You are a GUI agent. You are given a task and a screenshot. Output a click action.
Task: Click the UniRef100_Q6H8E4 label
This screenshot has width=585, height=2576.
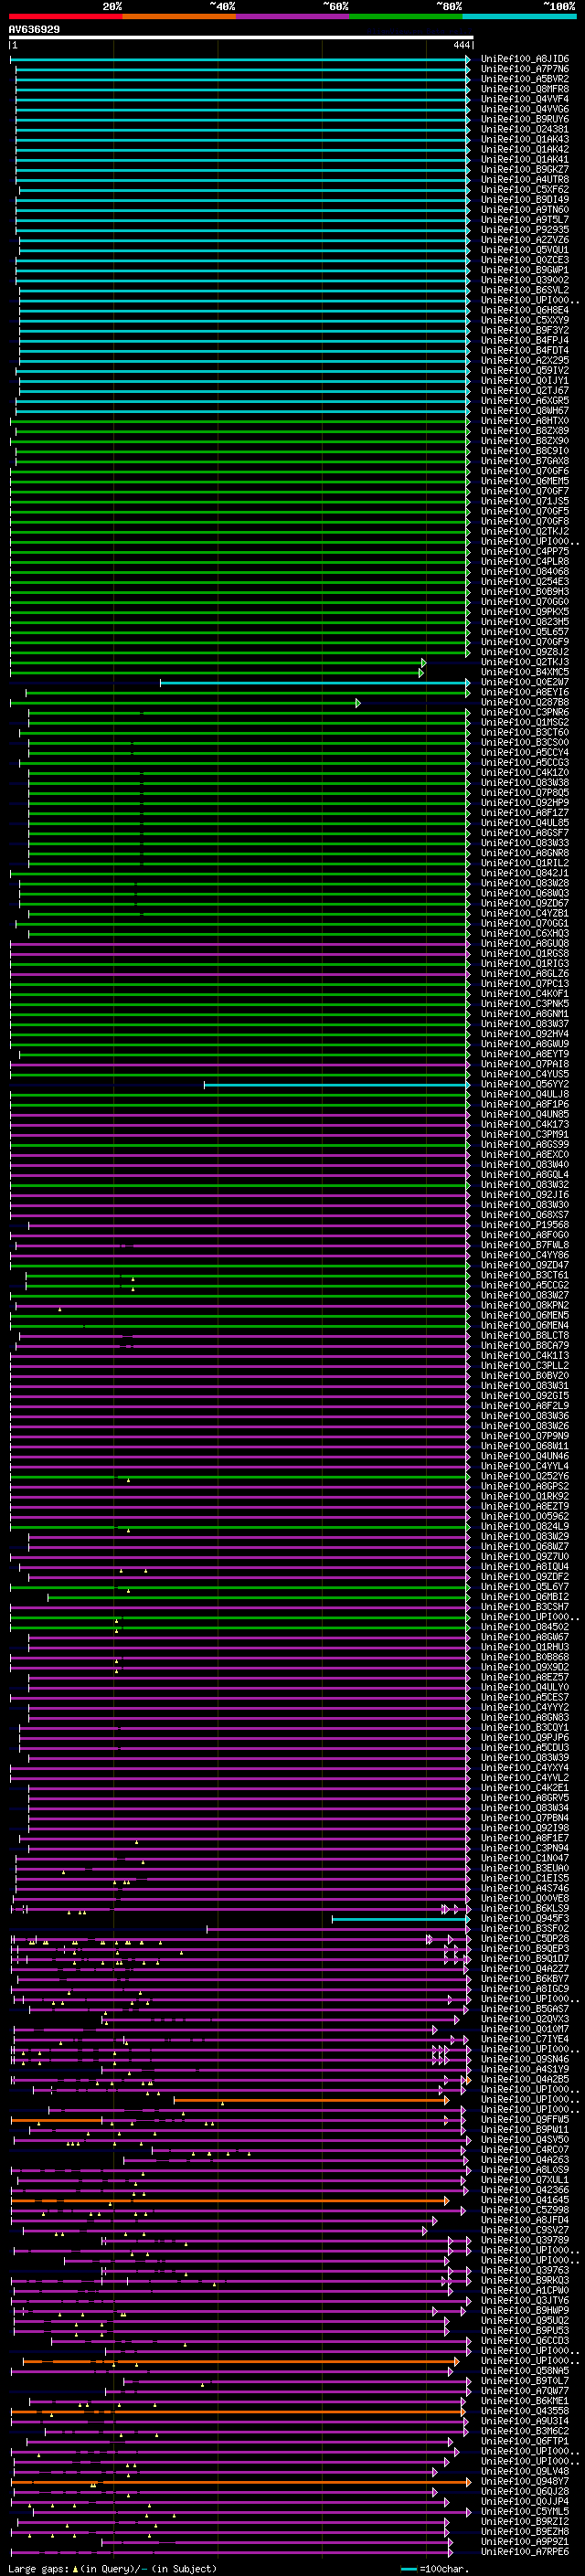pos(525,310)
